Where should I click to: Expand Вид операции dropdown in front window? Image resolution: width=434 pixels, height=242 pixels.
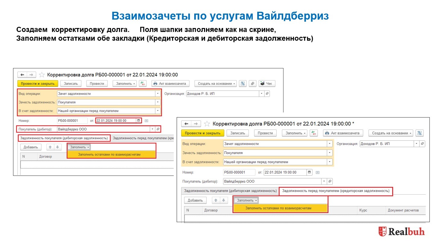330,144
